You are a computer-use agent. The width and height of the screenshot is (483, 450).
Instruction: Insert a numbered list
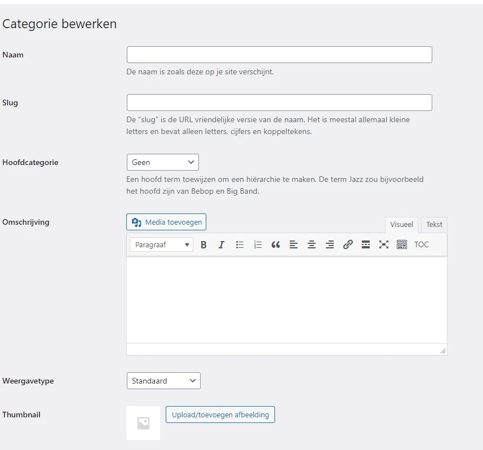pyautogui.click(x=258, y=244)
